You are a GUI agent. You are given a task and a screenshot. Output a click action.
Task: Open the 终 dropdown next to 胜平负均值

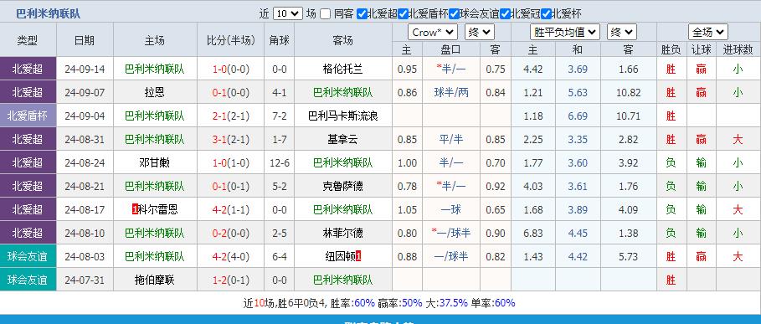point(622,33)
